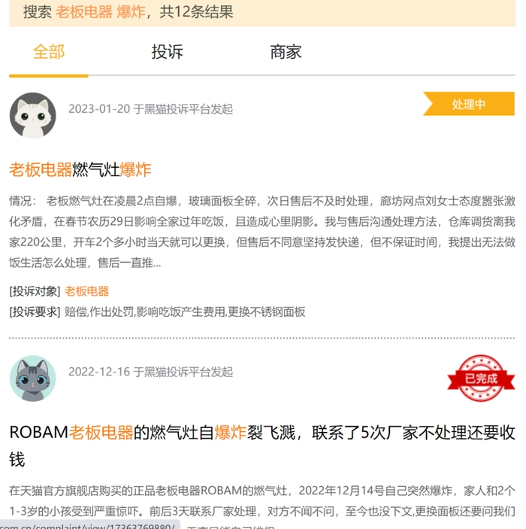Click the red 已完成 stamp badge
This screenshot has height=529, width=526.
[481, 379]
